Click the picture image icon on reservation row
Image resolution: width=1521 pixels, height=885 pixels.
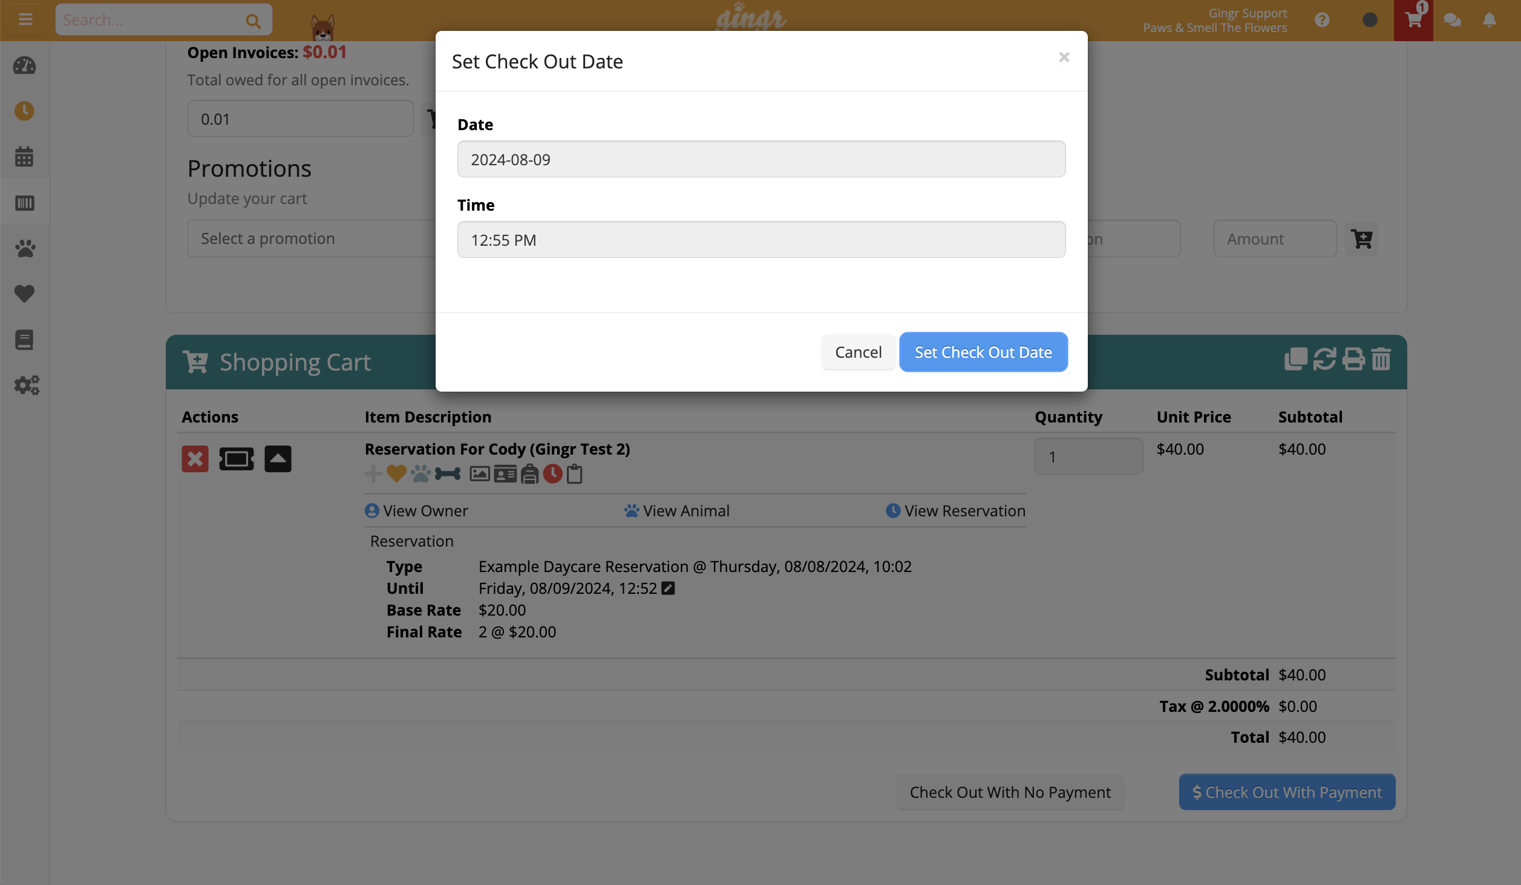(480, 473)
